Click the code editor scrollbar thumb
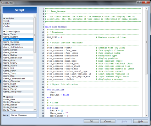The height and width of the screenshot is (126, 151). coord(146,42)
